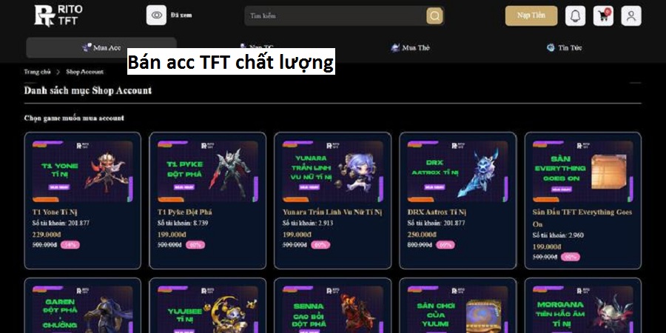
Task: Go to Trang chủ breadcrumb link
Action: coord(38,72)
